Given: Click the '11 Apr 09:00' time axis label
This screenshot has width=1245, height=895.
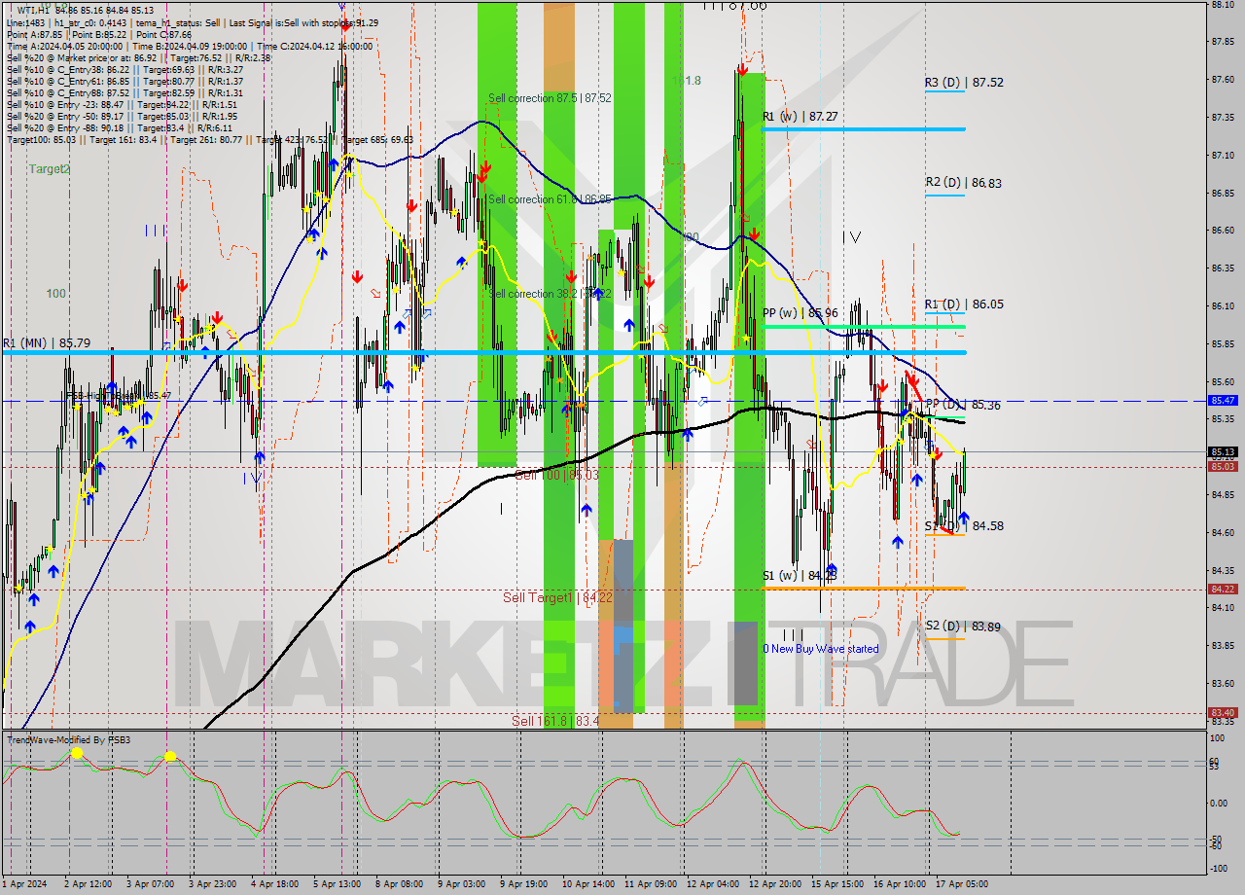Looking at the screenshot, I should 650,884.
